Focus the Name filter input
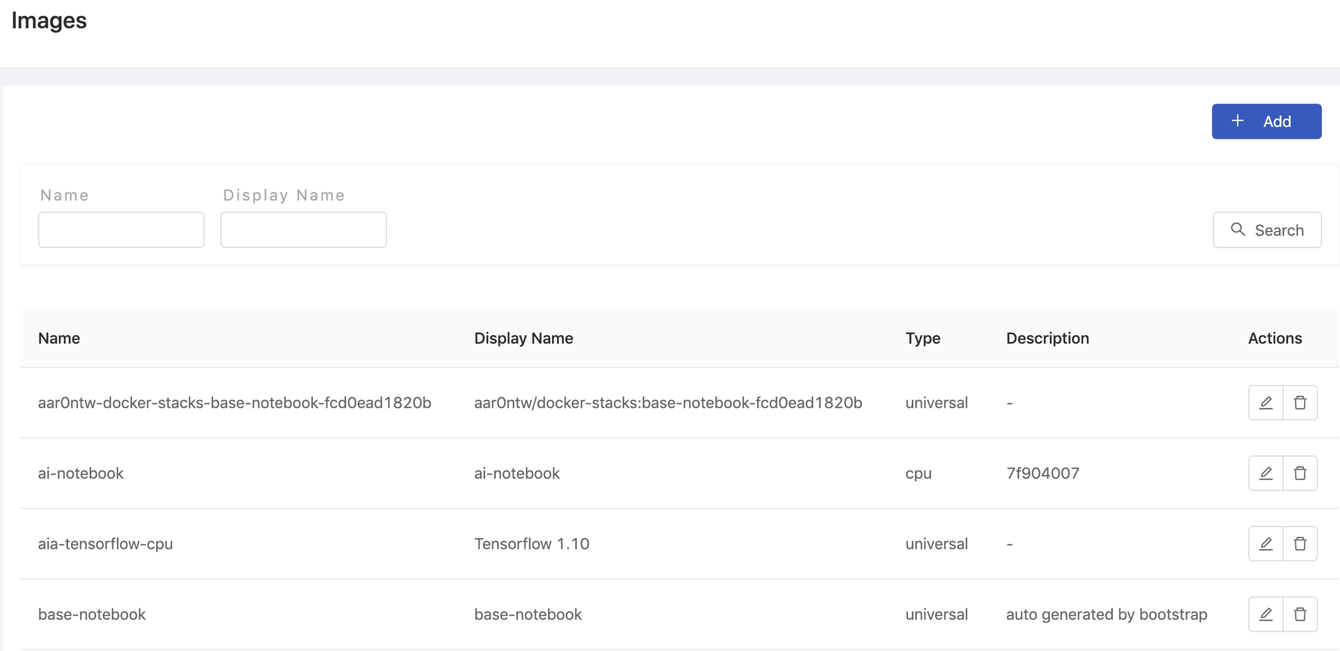The height and width of the screenshot is (651, 1340). point(121,230)
